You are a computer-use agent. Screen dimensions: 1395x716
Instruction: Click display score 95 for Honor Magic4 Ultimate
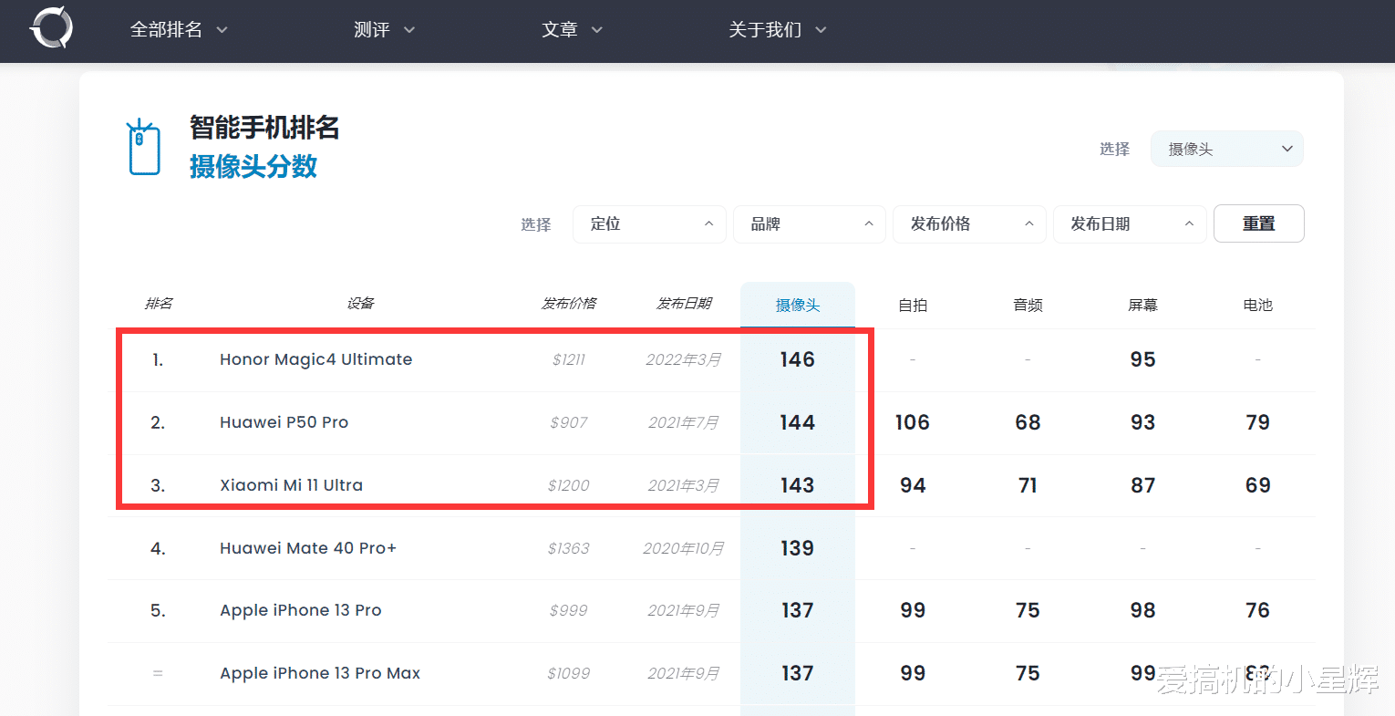point(1142,359)
